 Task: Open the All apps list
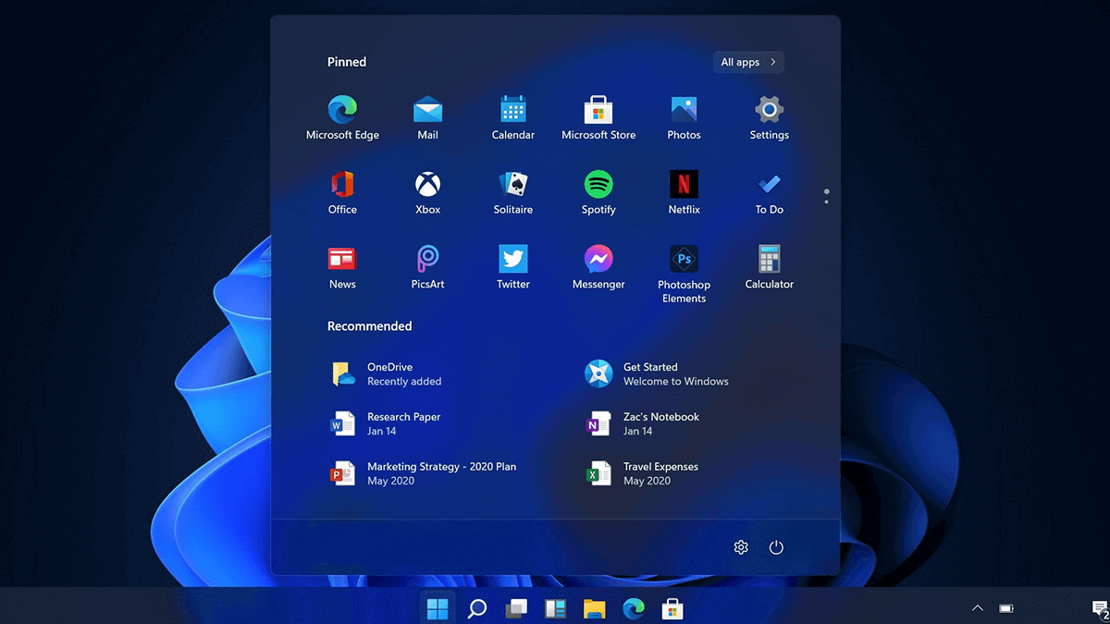[x=747, y=61]
